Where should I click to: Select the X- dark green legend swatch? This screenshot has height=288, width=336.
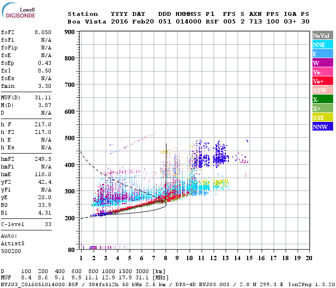323,99
